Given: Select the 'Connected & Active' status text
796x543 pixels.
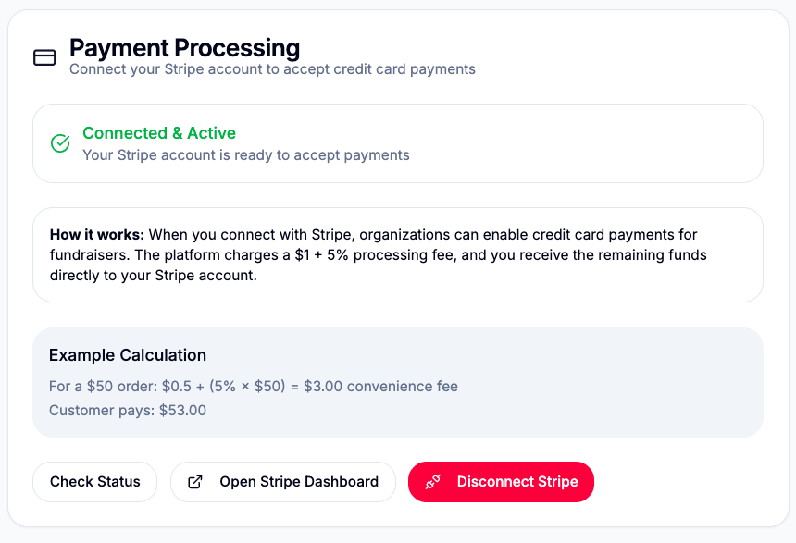Looking at the screenshot, I should (x=159, y=133).
